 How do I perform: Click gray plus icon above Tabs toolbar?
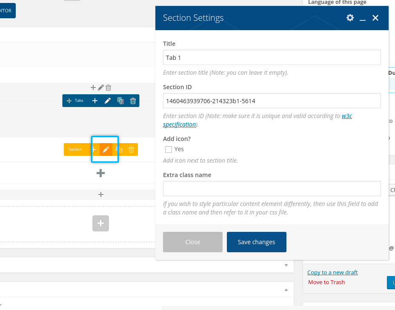[93, 87]
